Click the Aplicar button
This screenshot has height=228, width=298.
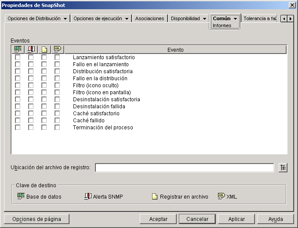coord(236,219)
